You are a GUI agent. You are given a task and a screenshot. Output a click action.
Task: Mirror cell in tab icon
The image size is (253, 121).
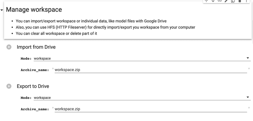(233, 1)
